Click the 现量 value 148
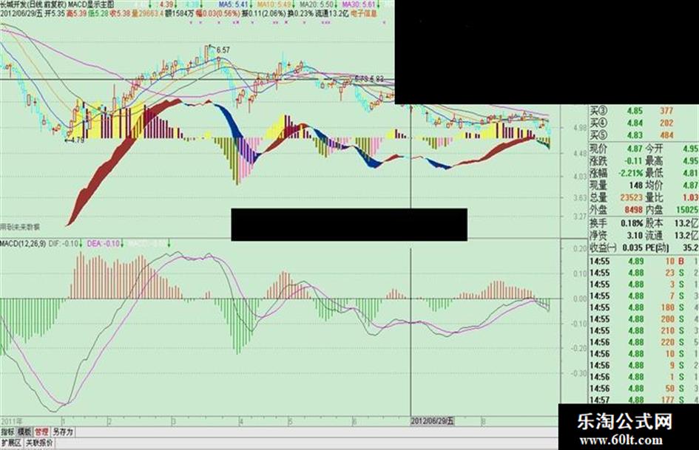 [635, 185]
